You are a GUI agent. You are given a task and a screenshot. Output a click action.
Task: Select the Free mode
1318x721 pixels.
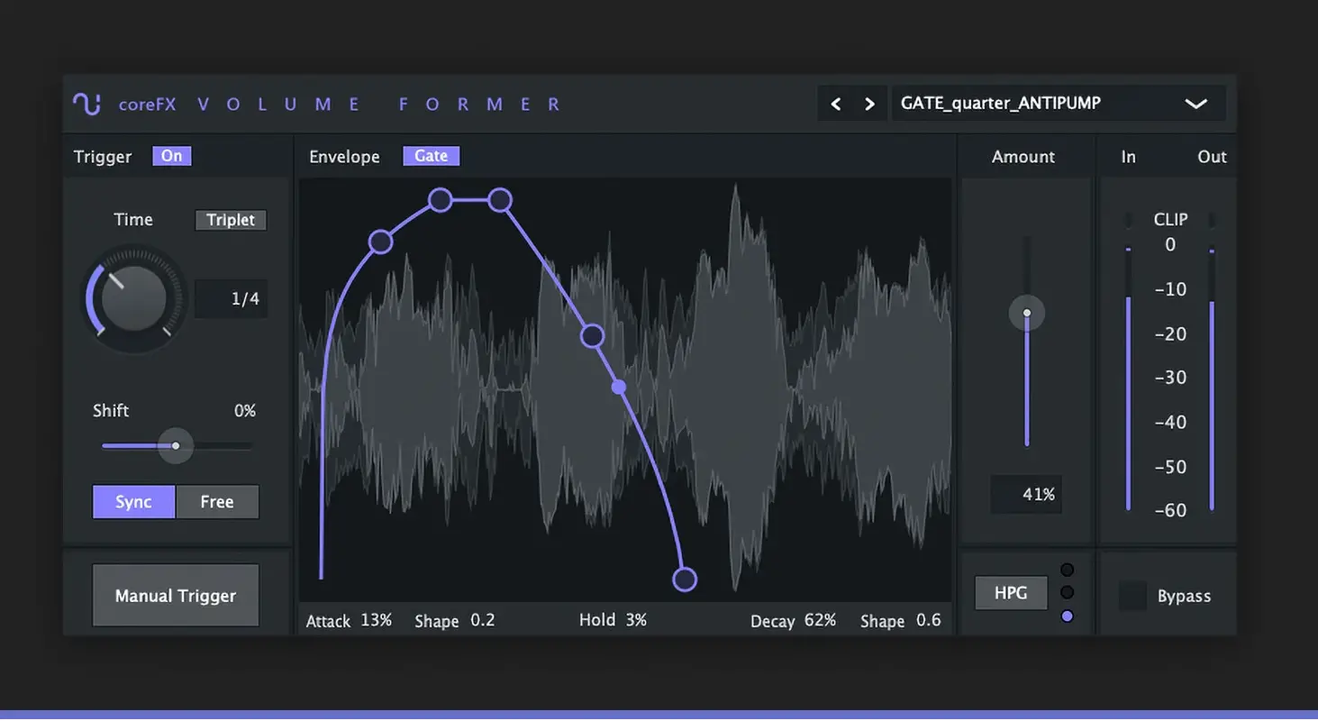pos(217,502)
